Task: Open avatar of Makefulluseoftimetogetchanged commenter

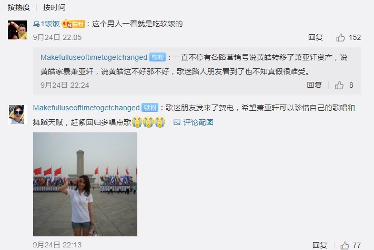Action: (17, 114)
